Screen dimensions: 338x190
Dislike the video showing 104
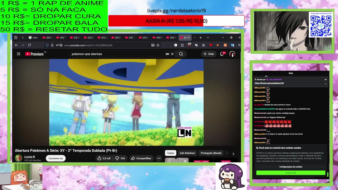(120, 158)
